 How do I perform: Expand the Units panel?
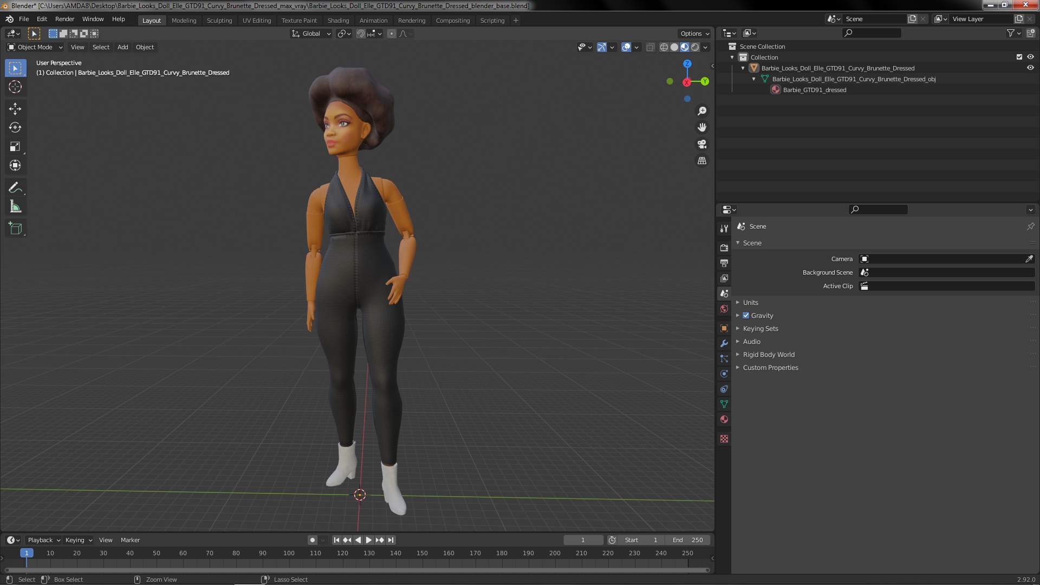[x=750, y=303]
